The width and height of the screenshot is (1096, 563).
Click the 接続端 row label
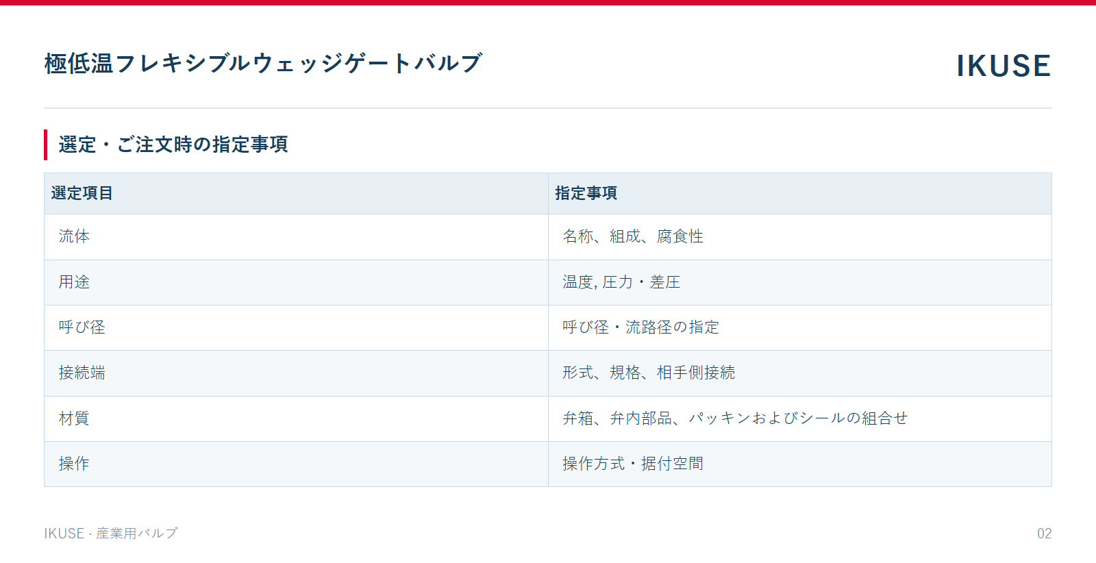(x=82, y=373)
